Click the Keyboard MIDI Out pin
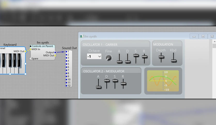Image resolution: width=216 pixels, height=125 pixels. pyautogui.click(x=26, y=51)
